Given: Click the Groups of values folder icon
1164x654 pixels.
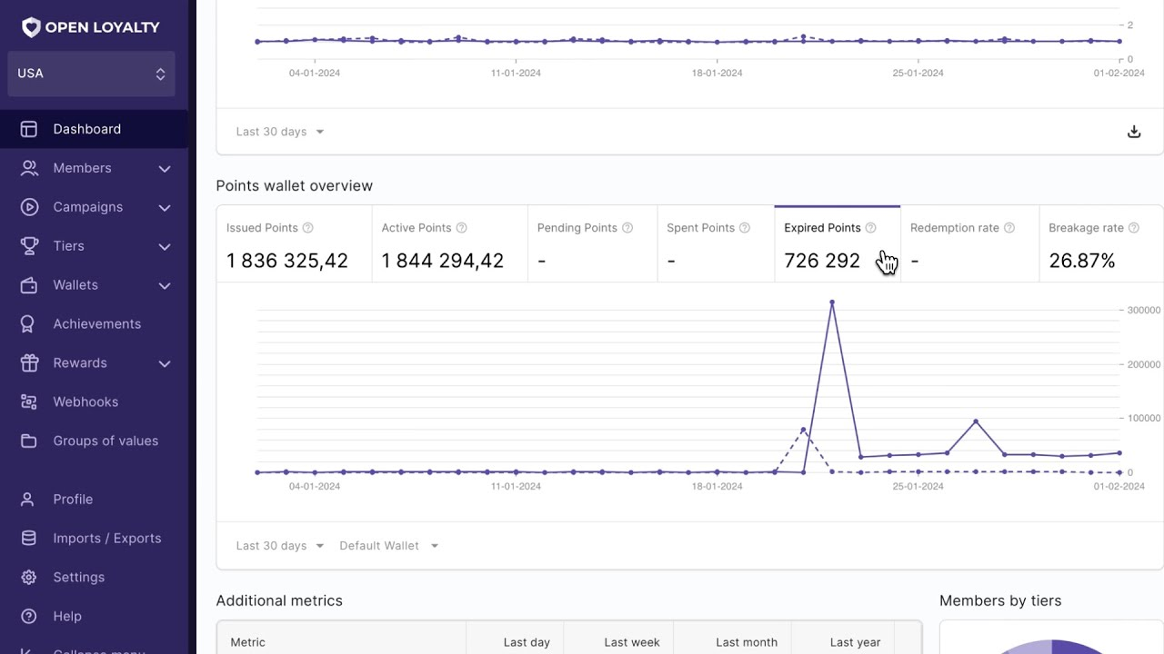Looking at the screenshot, I should click(29, 441).
